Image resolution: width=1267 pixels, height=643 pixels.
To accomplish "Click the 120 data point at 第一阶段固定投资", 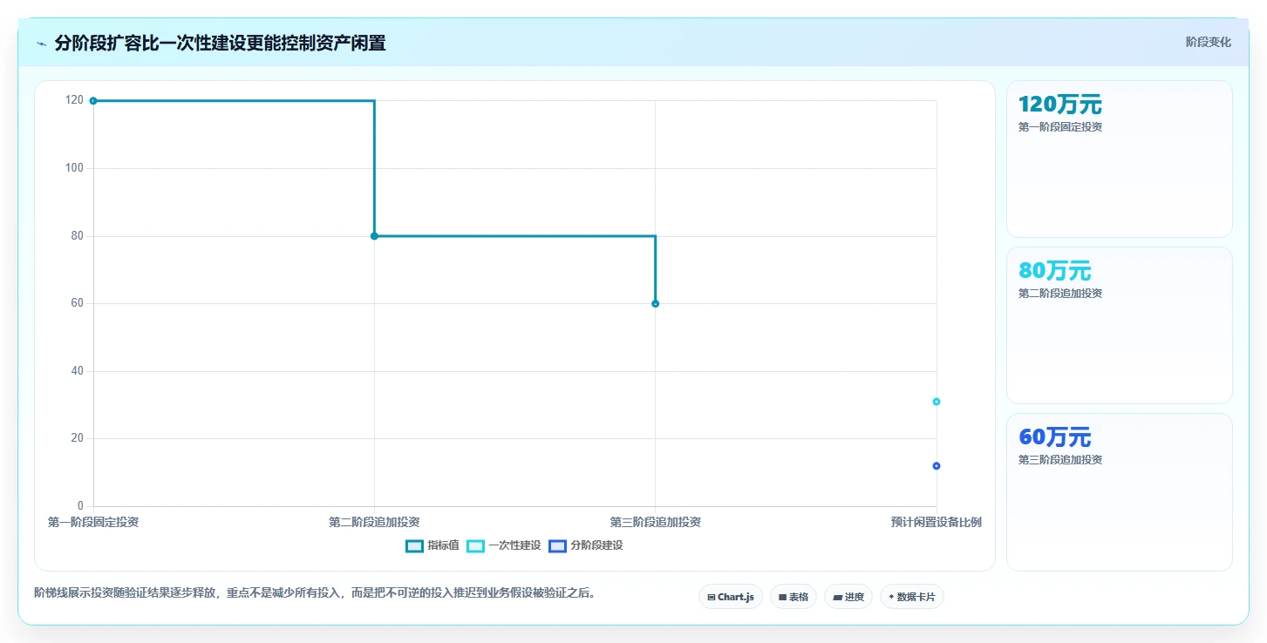I will [93, 101].
